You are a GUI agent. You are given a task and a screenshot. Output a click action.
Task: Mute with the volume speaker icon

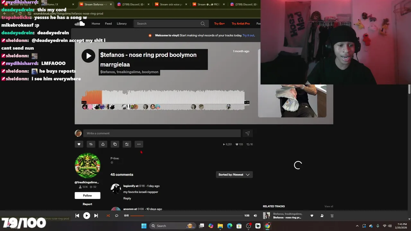tap(255, 216)
